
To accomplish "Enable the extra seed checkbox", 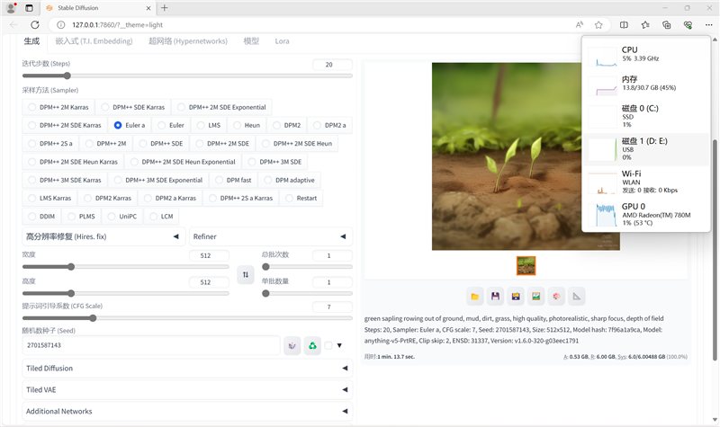I will [329, 345].
